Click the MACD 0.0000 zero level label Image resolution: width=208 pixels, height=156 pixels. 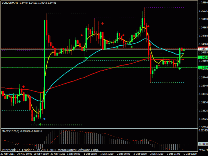click(x=203, y=144)
